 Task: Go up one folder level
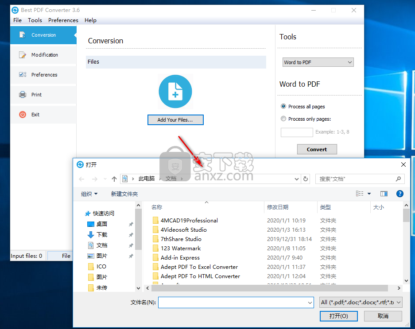[x=114, y=179]
